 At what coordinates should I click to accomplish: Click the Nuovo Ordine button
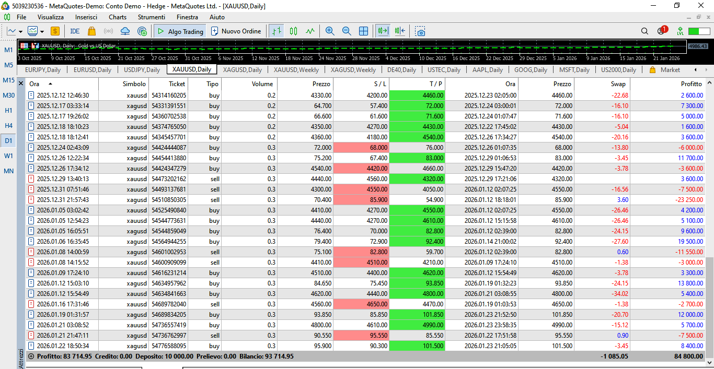point(236,31)
